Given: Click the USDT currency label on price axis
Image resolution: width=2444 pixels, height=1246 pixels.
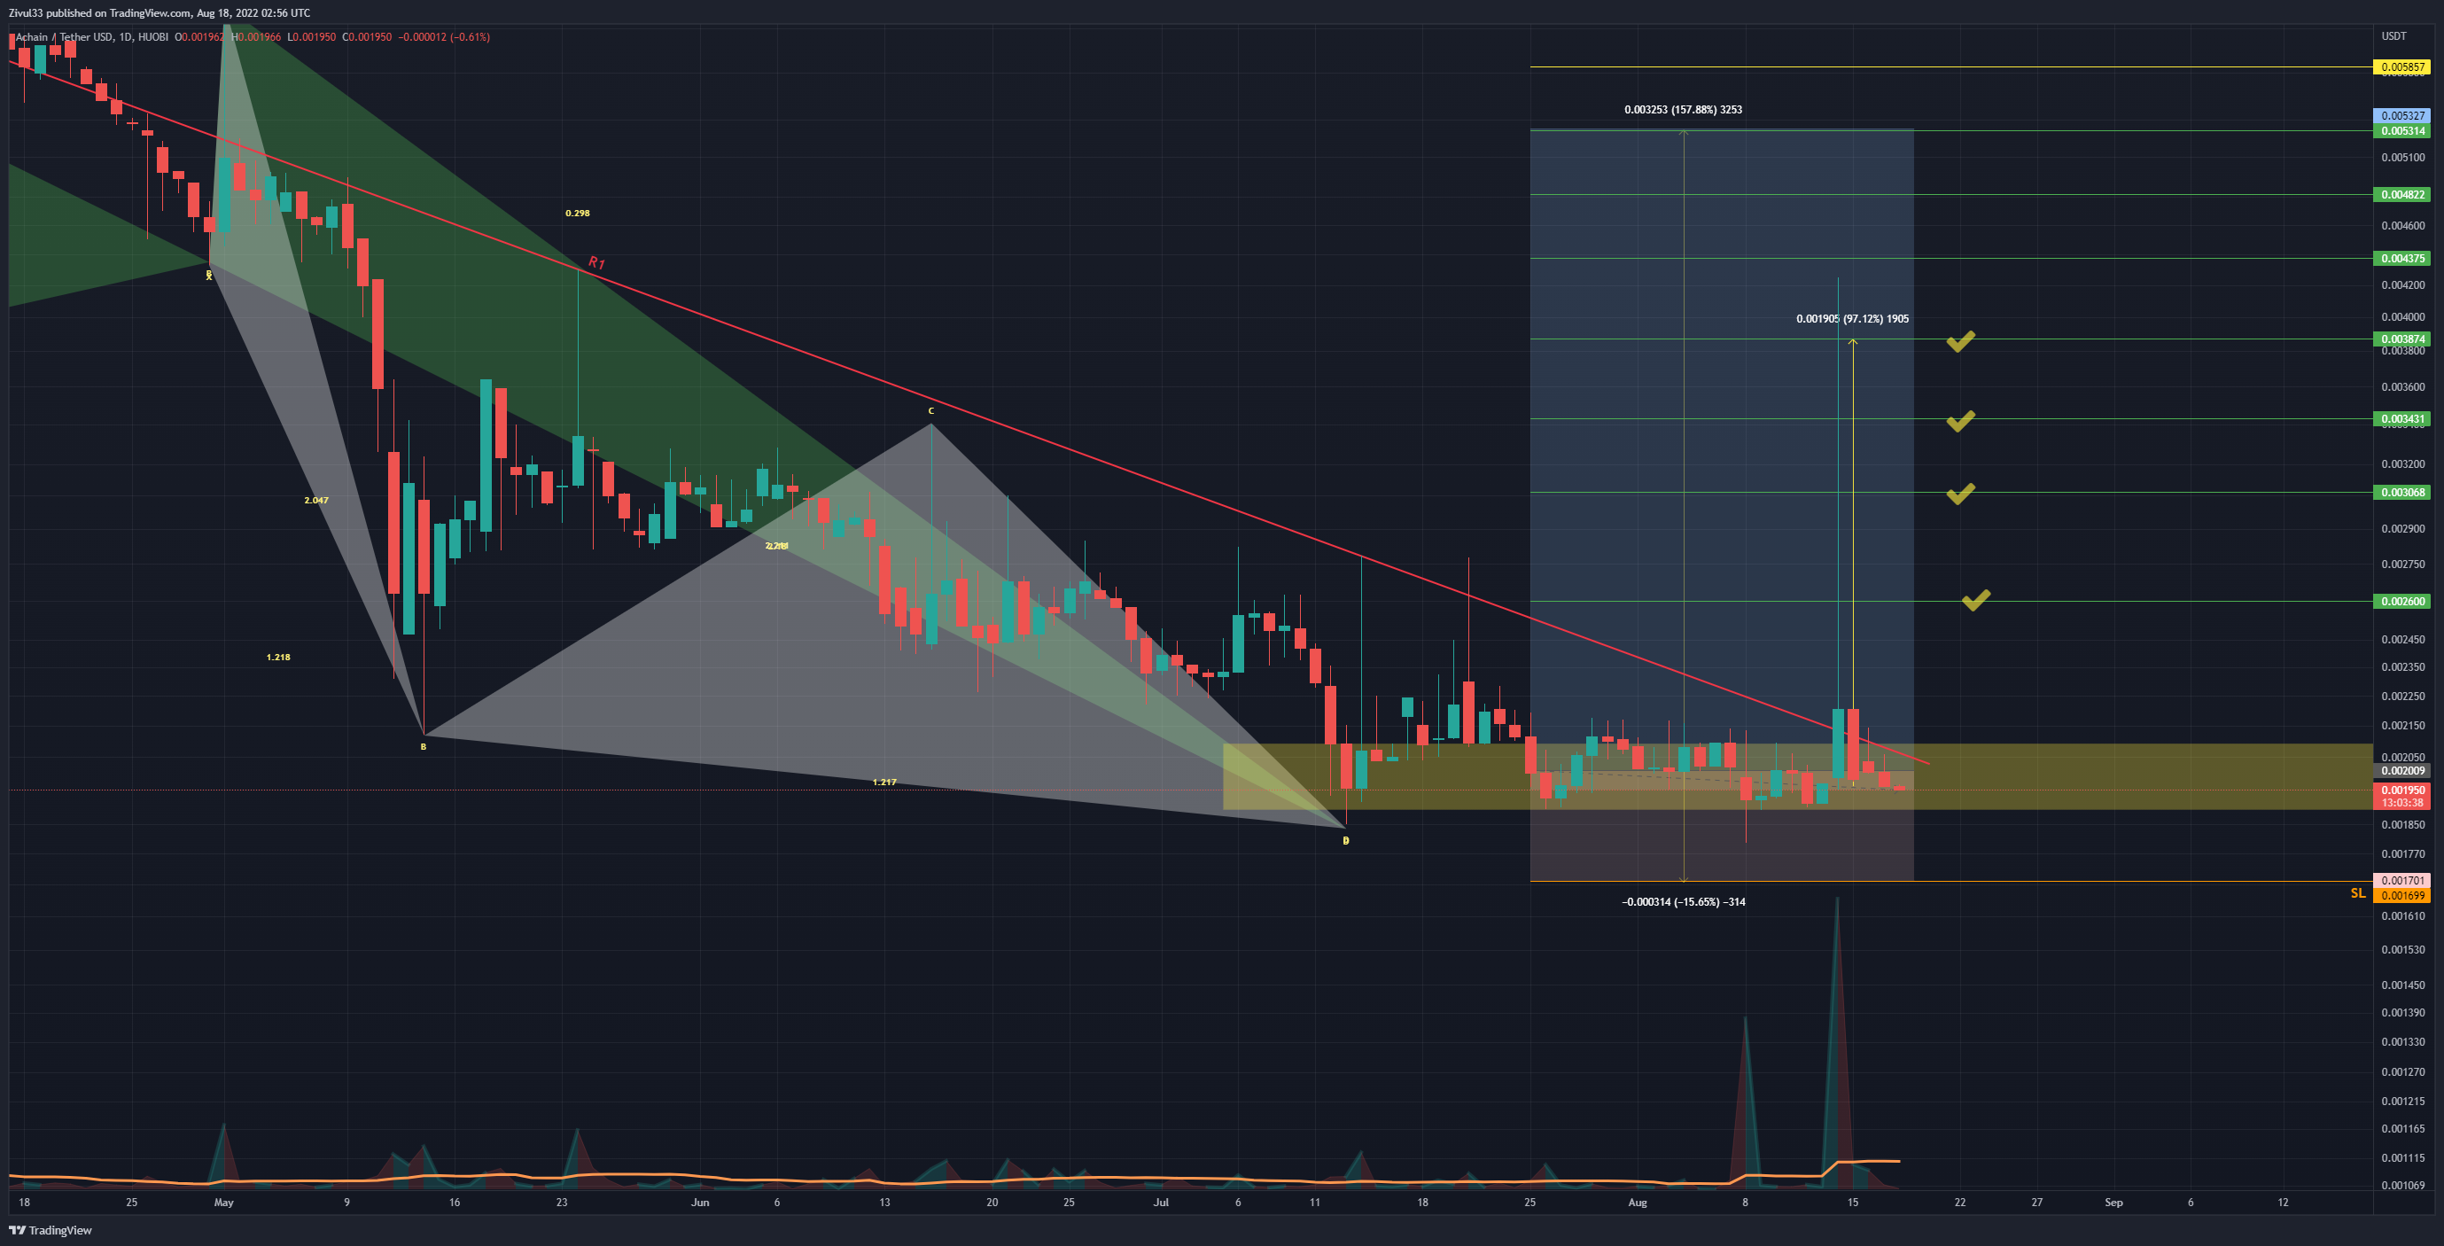Looking at the screenshot, I should [2393, 36].
